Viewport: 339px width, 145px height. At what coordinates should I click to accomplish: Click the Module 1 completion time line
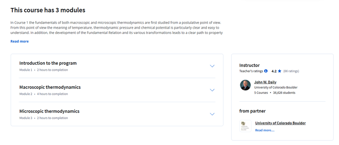43,70
